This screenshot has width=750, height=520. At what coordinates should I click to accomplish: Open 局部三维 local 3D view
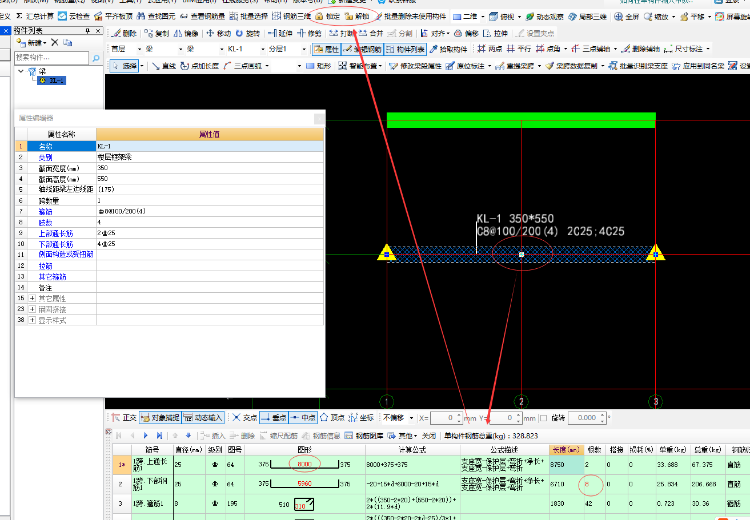(x=588, y=17)
